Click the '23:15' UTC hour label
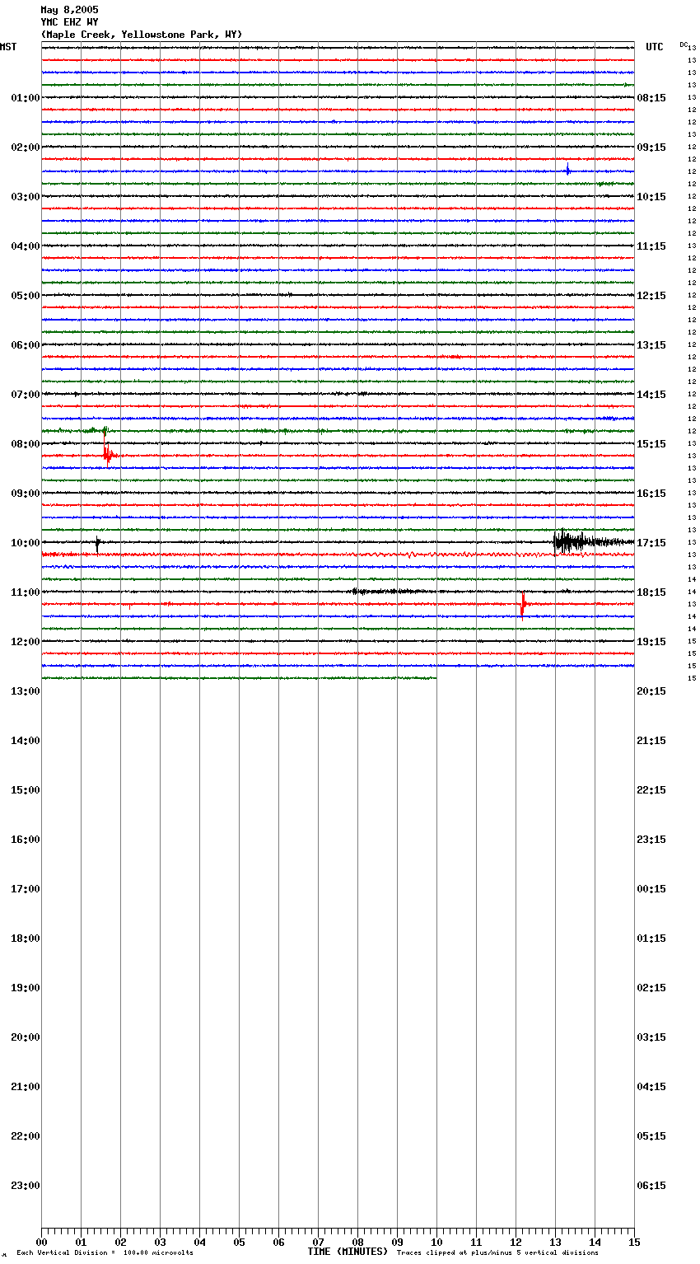Image resolution: width=700 pixels, height=1264 pixels. coord(651,840)
